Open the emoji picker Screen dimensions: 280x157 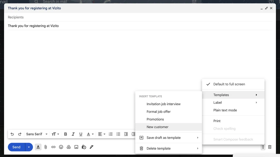pyautogui.click(x=61, y=147)
